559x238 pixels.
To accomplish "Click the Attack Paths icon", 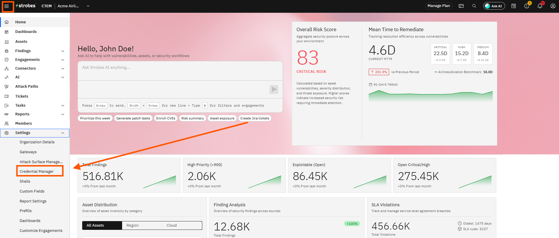I will click(x=7, y=87).
